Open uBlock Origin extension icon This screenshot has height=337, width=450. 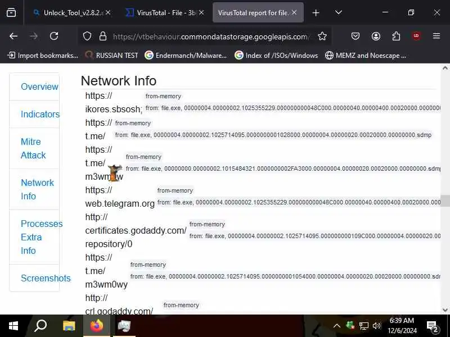(x=416, y=36)
